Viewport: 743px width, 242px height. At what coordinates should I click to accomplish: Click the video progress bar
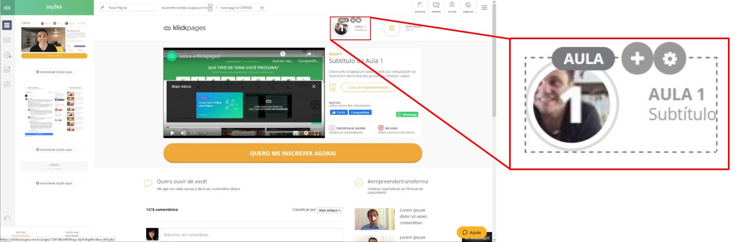(244, 127)
